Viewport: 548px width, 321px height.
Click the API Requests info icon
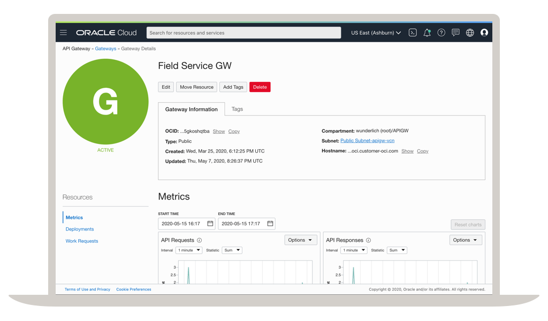point(199,240)
